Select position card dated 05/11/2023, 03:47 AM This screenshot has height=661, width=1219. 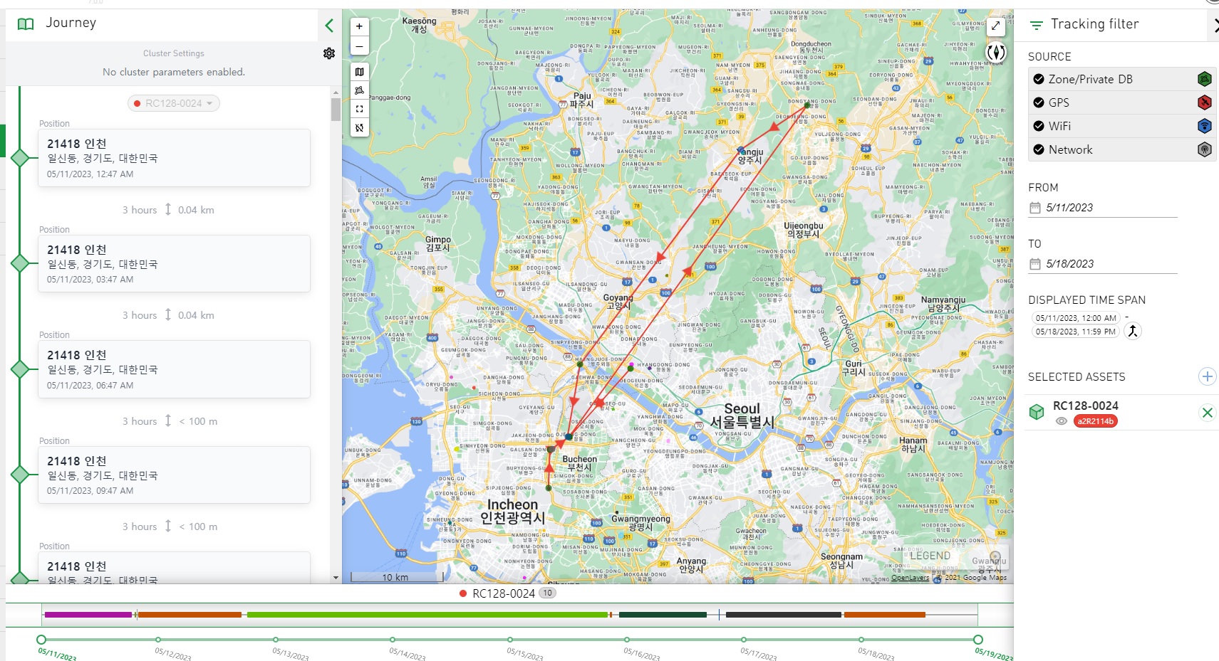point(174,263)
